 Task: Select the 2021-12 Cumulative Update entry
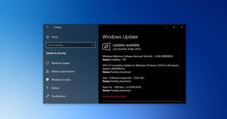pyautogui.click(x=140, y=67)
